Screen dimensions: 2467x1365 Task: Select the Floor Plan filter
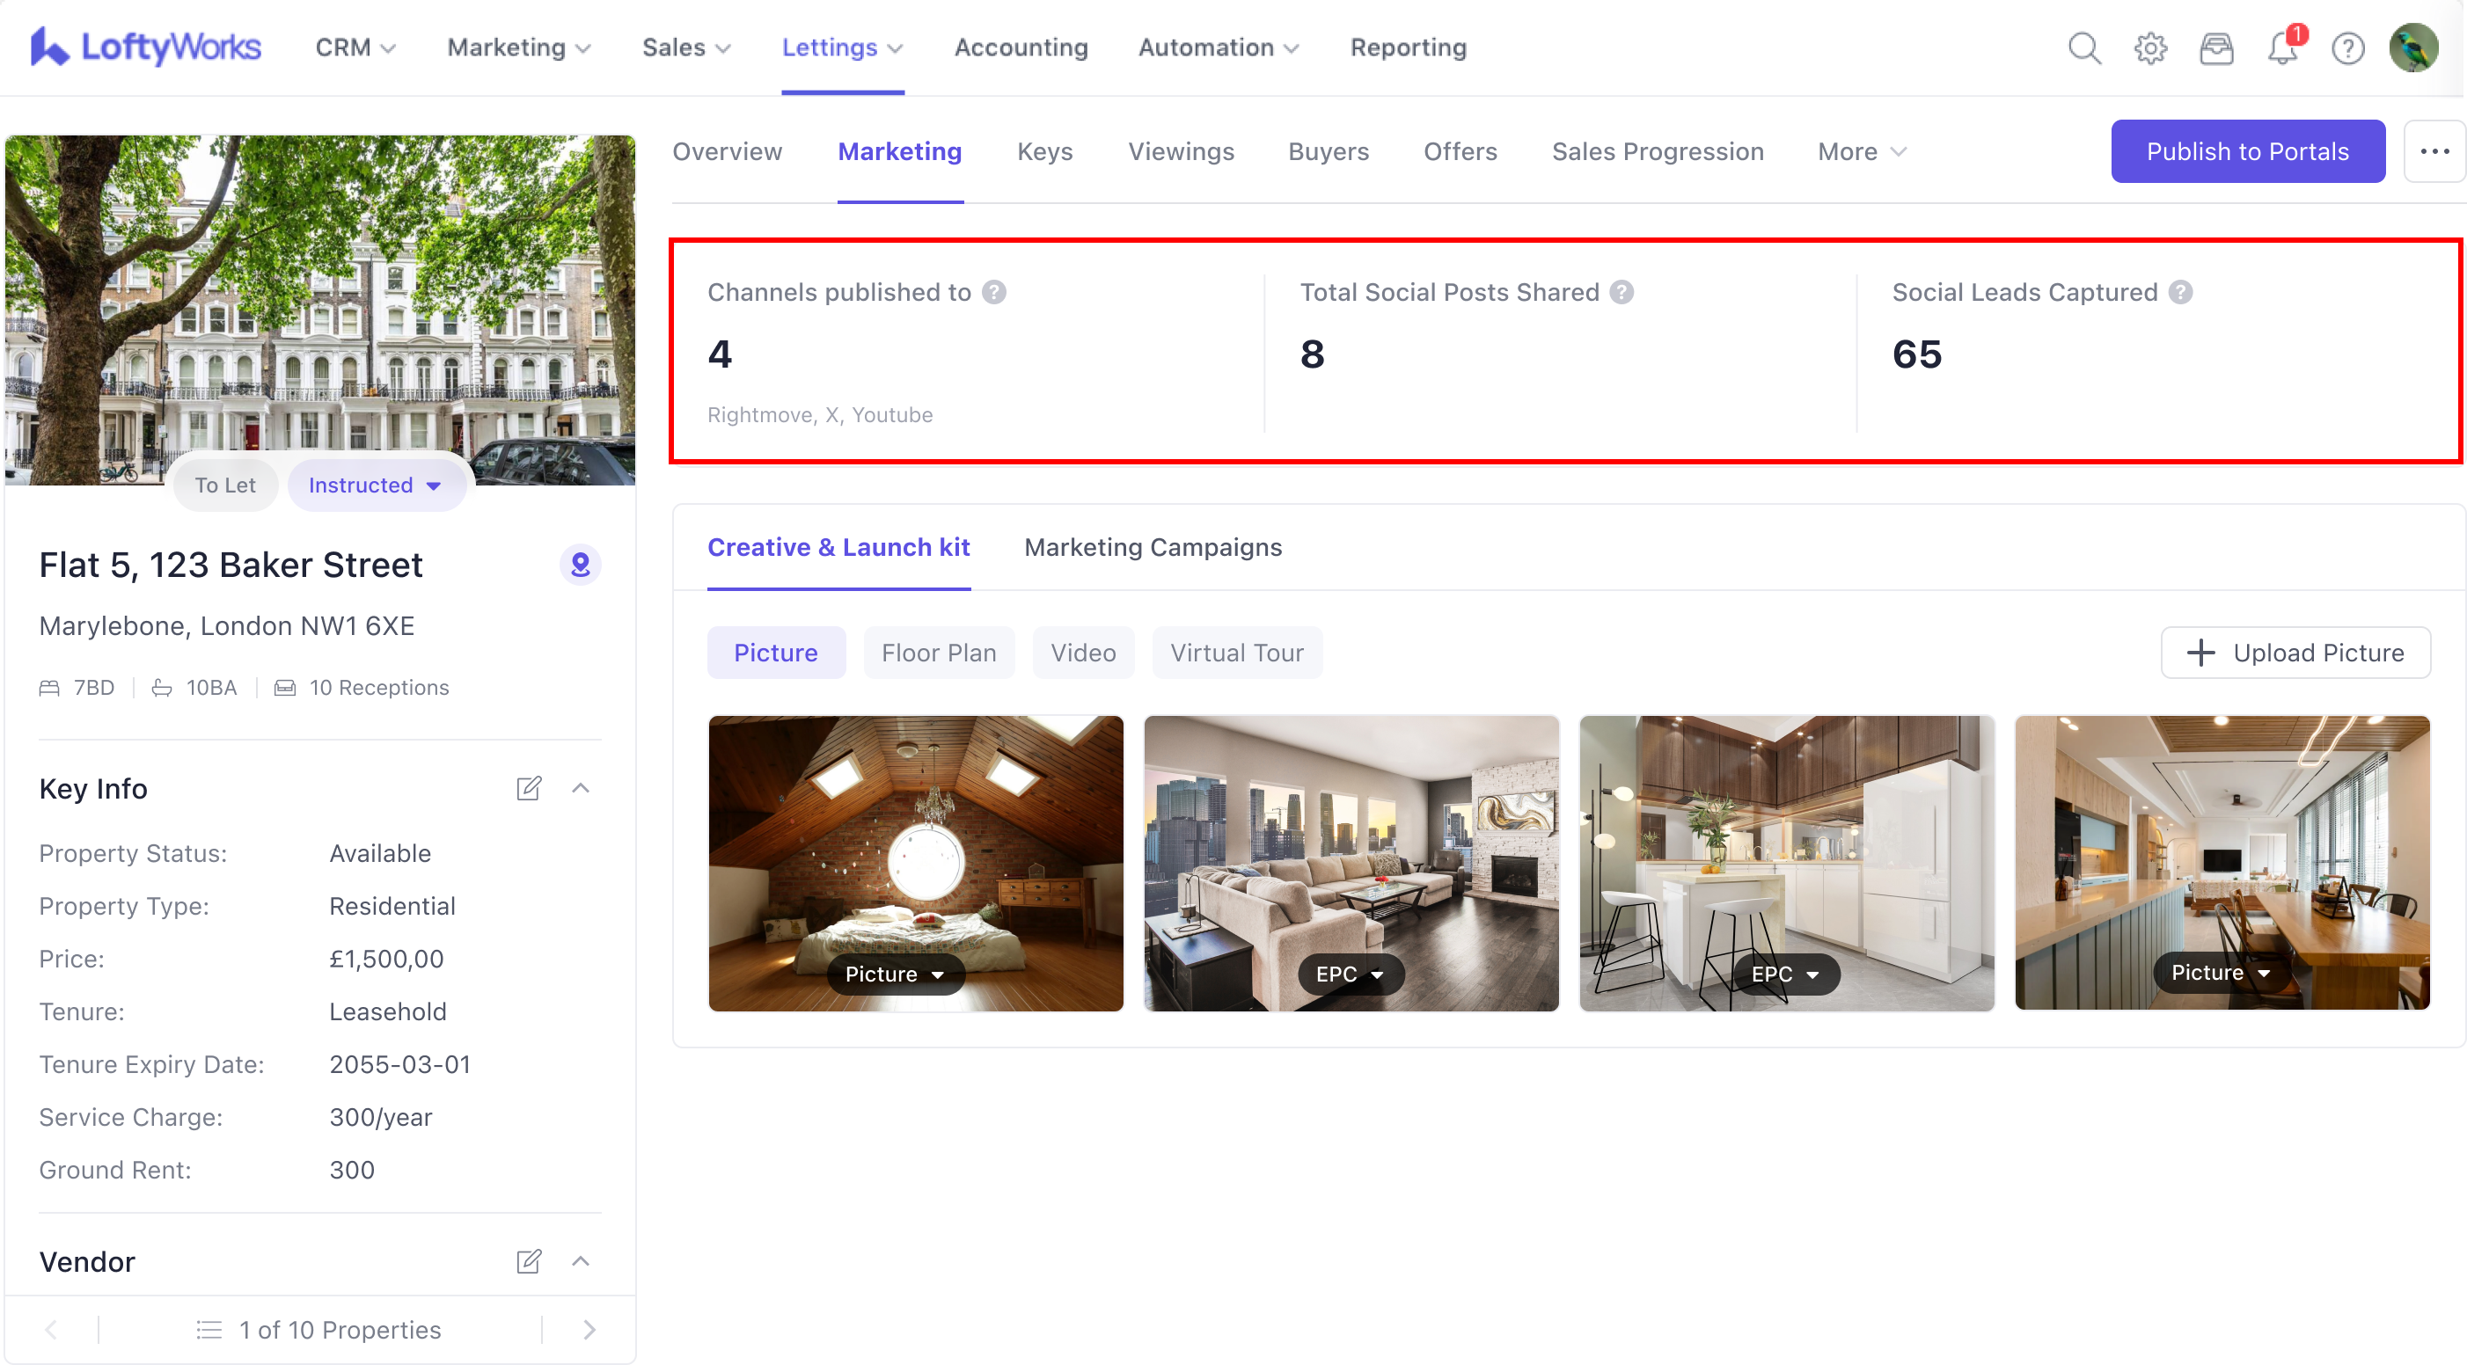coord(939,653)
